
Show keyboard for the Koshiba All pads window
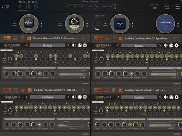[98, 90]
